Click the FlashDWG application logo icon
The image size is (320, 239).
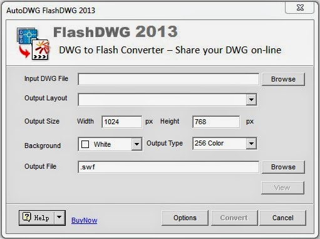tap(33, 44)
